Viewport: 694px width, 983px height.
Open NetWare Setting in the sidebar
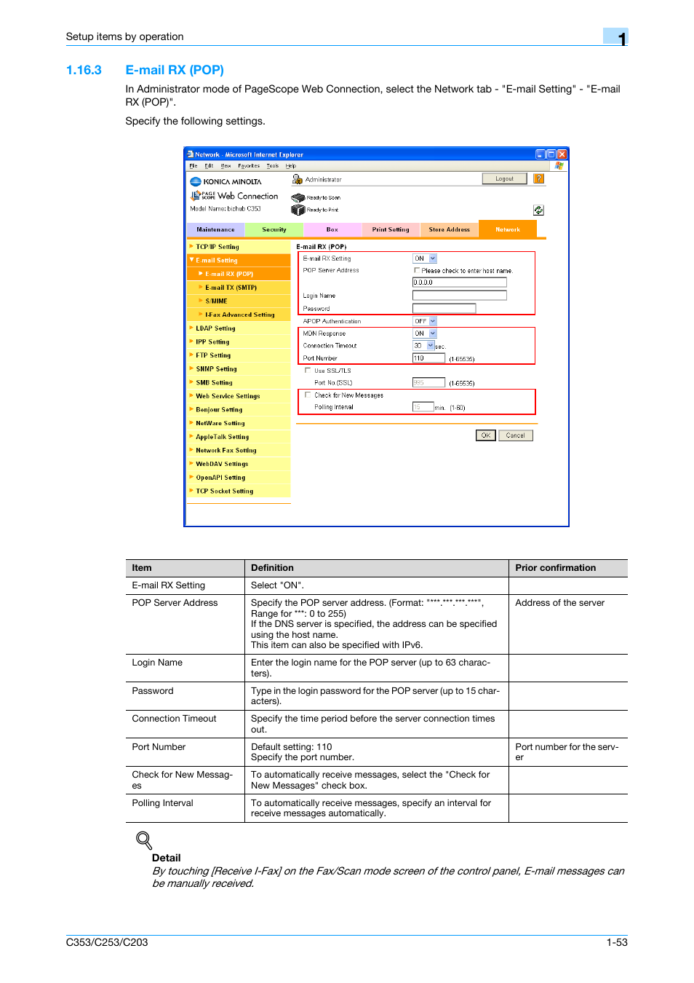[x=239, y=423]
